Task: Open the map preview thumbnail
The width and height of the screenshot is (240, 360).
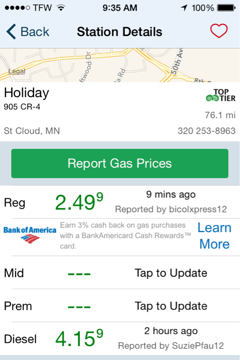Action: 120,65
